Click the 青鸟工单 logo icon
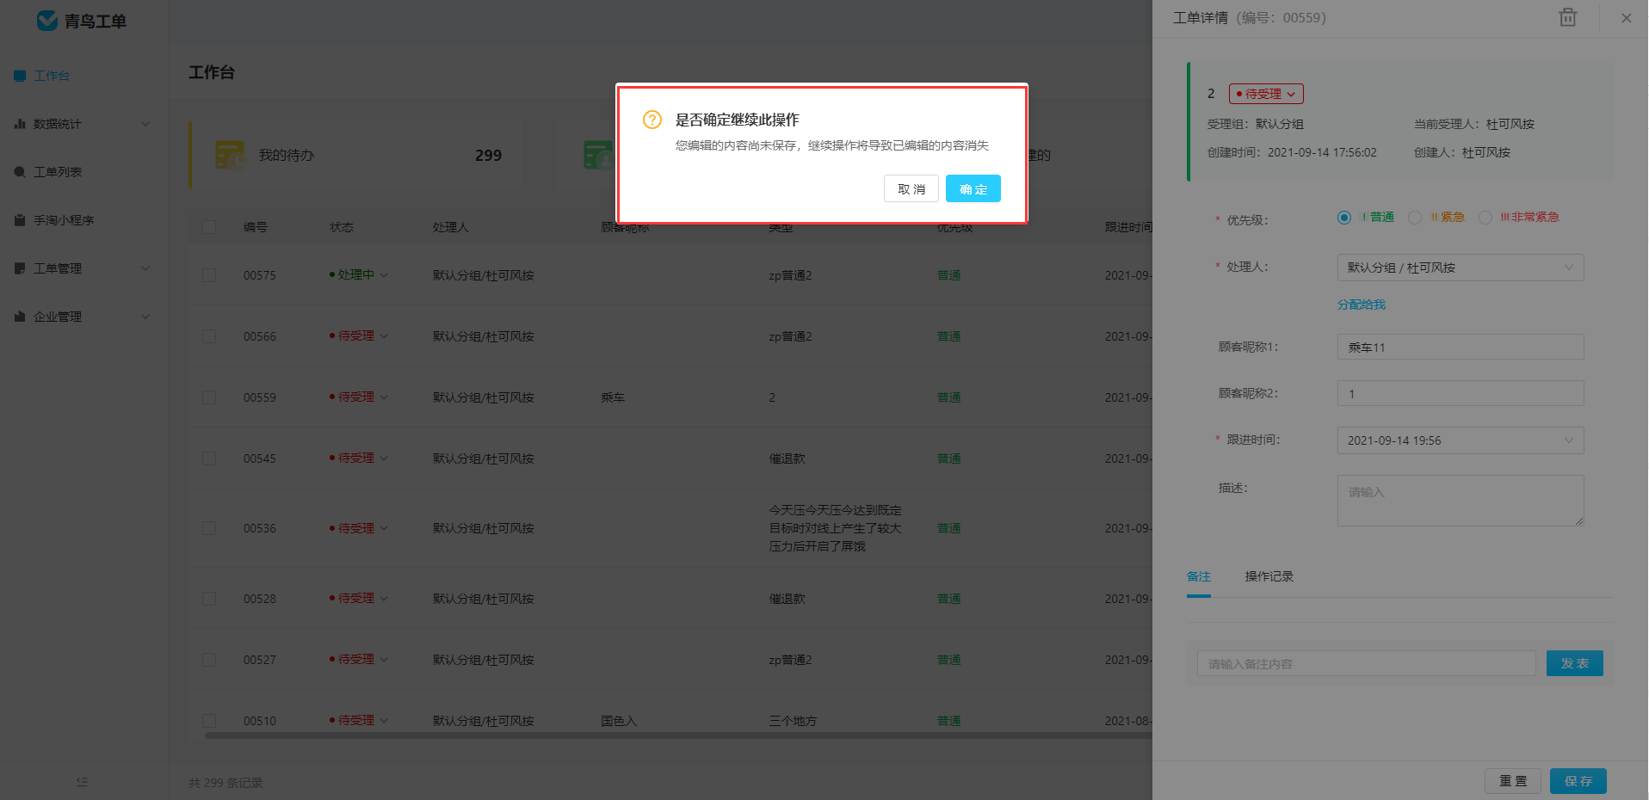 (46, 21)
